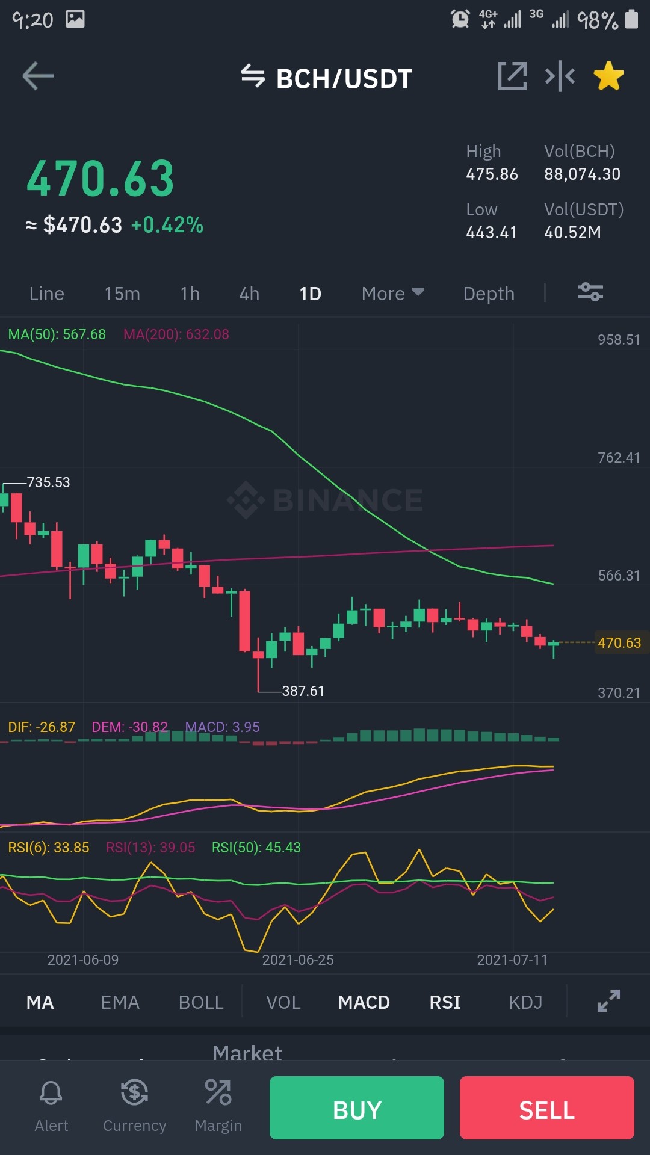Image resolution: width=650 pixels, height=1155 pixels.
Task: Expand the More timeframes dropdown
Action: coord(393,294)
